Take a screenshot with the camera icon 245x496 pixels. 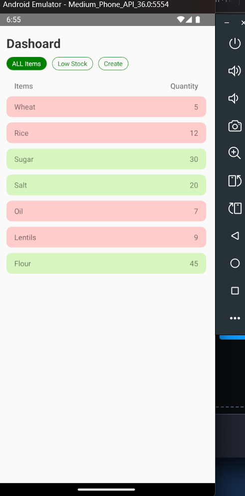(235, 126)
